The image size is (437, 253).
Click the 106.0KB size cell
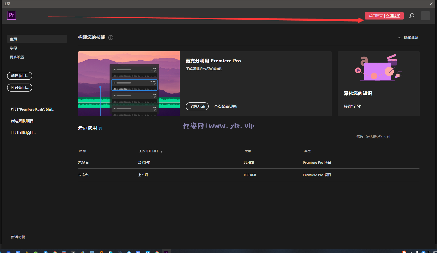[250, 175]
